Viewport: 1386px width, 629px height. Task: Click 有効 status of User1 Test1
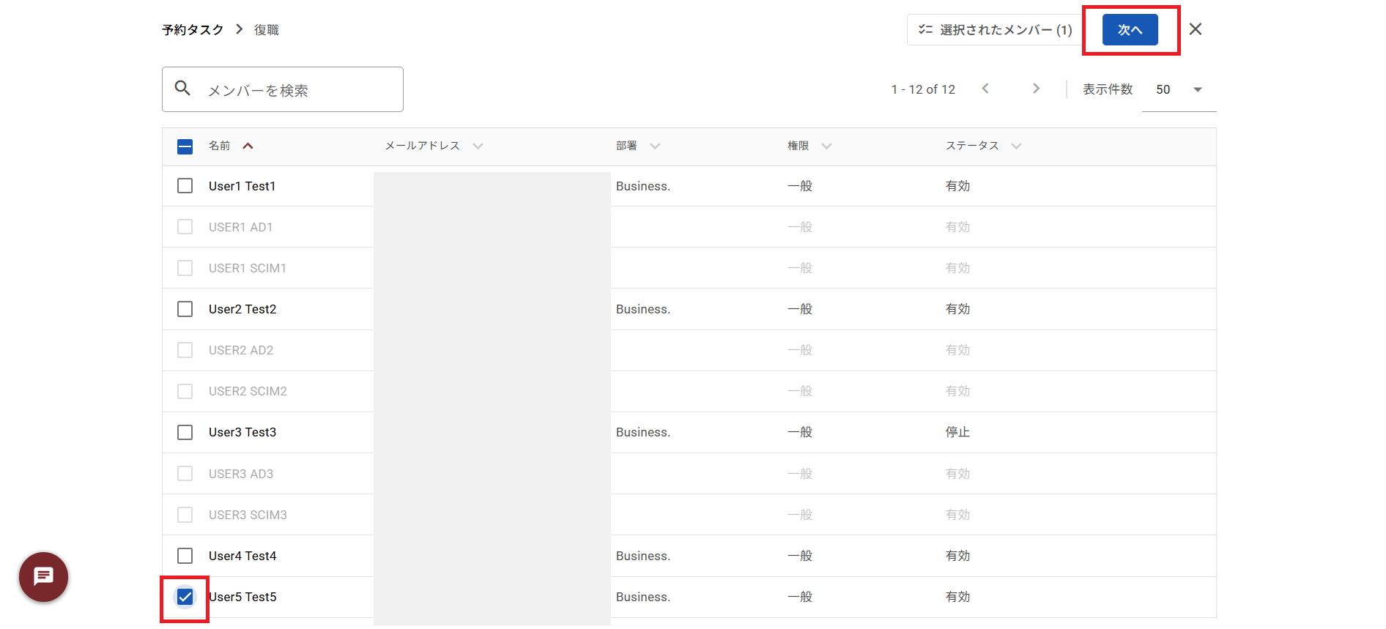pyautogui.click(x=957, y=186)
